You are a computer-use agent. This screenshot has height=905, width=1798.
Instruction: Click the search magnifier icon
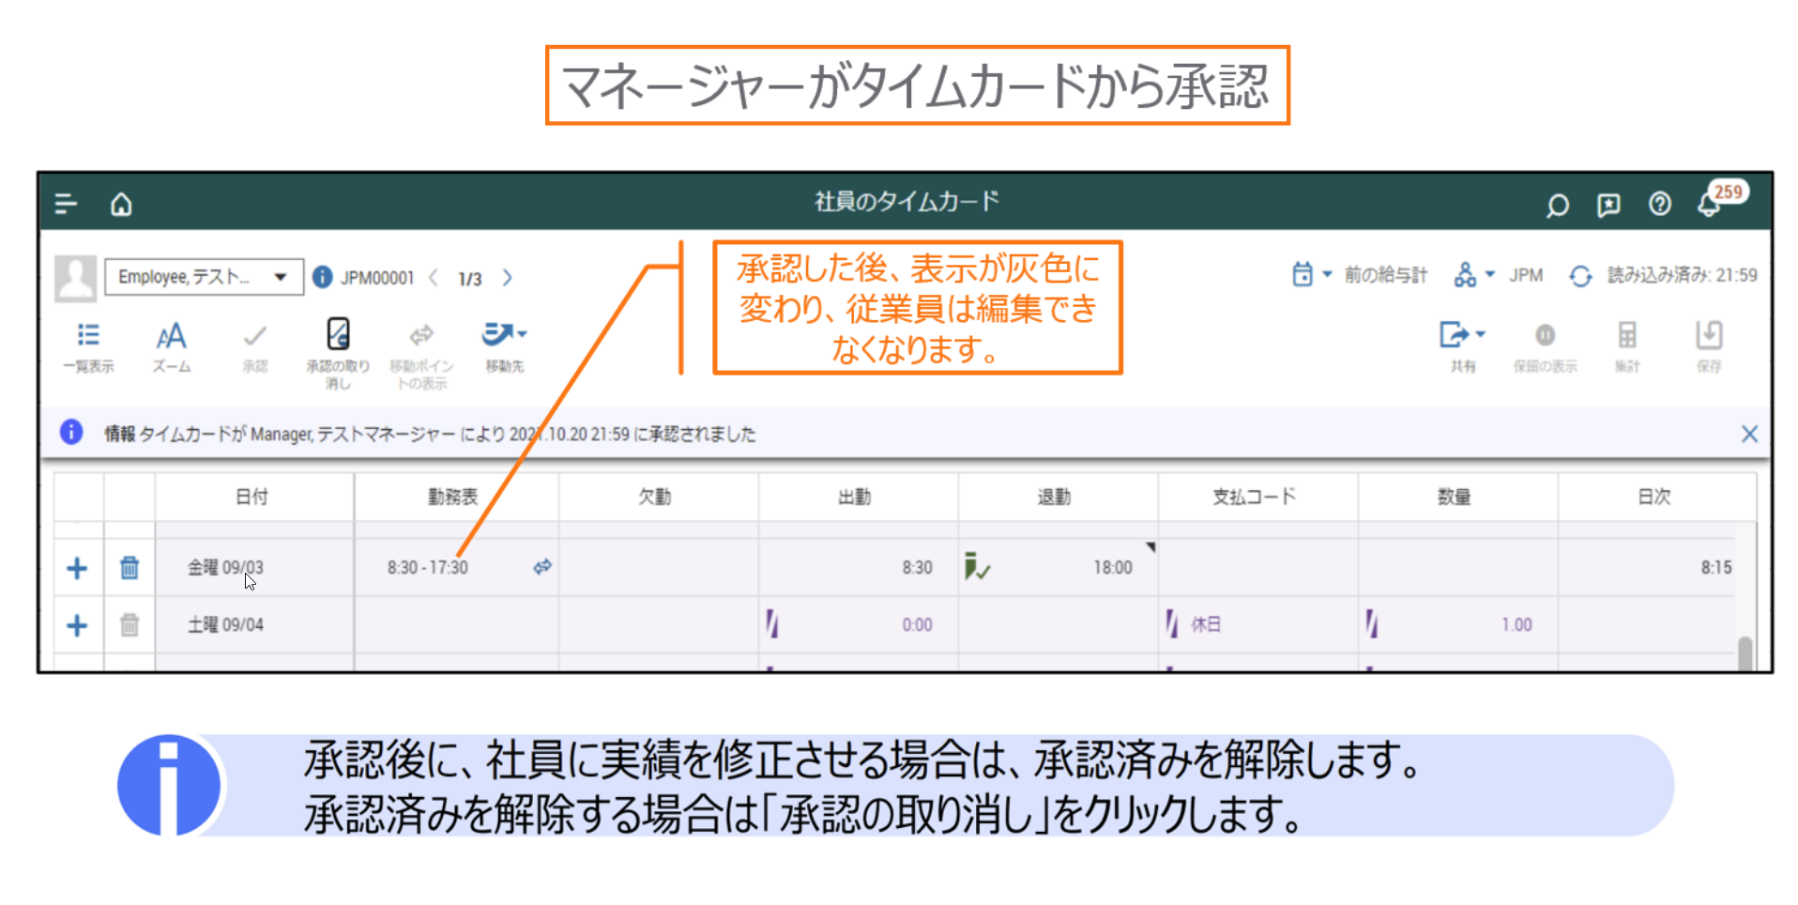click(x=1557, y=205)
